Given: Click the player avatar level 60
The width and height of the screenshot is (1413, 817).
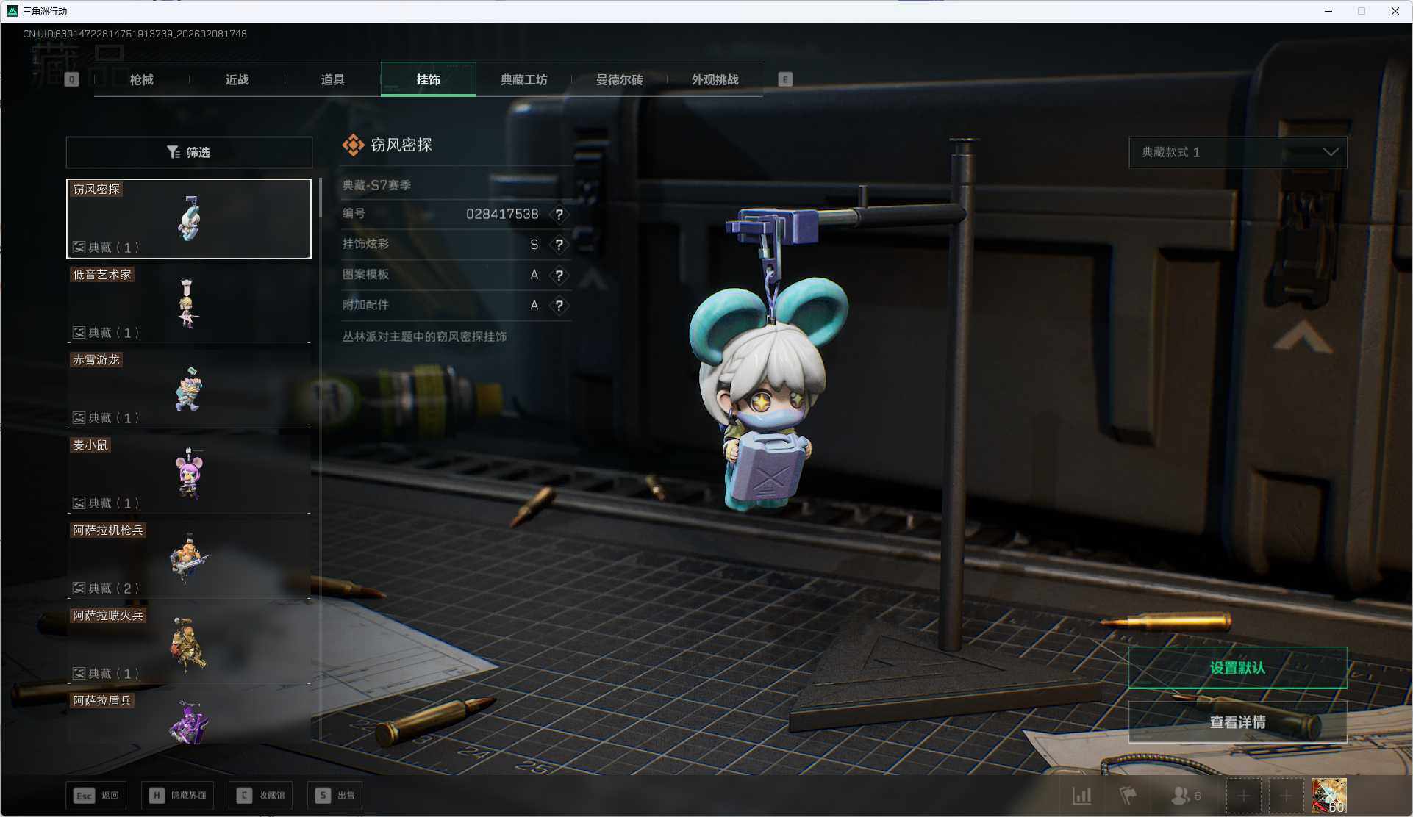Looking at the screenshot, I should (x=1328, y=796).
